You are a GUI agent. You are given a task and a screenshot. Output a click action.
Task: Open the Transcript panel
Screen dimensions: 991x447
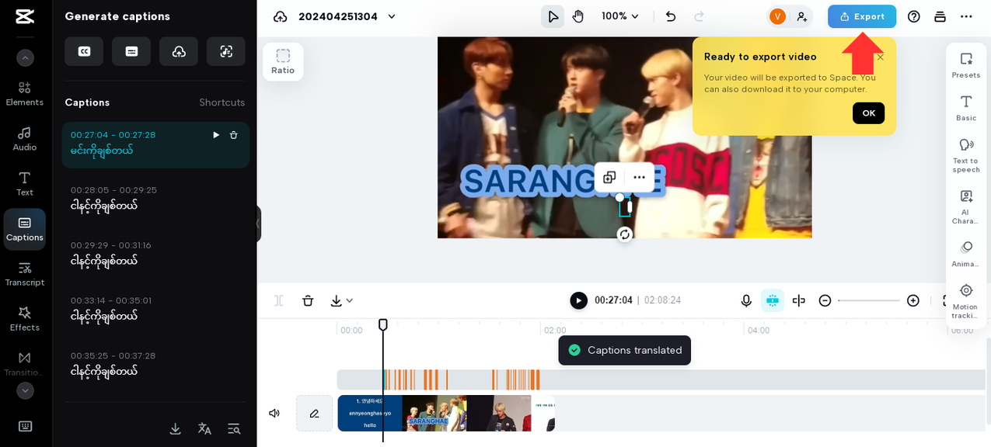(x=25, y=273)
